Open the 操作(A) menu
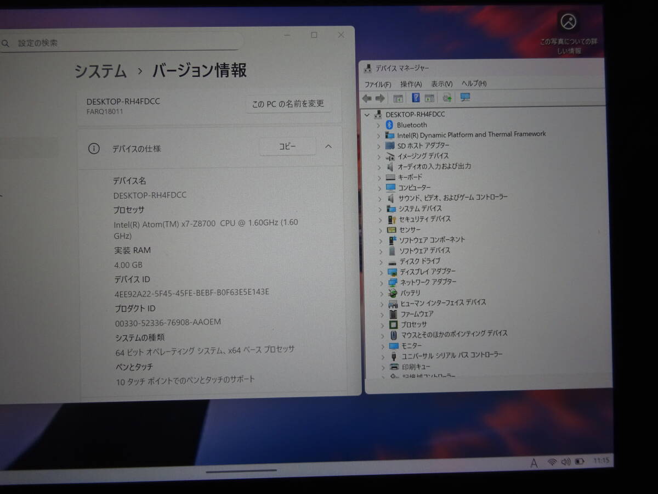The image size is (658, 494). (x=411, y=84)
